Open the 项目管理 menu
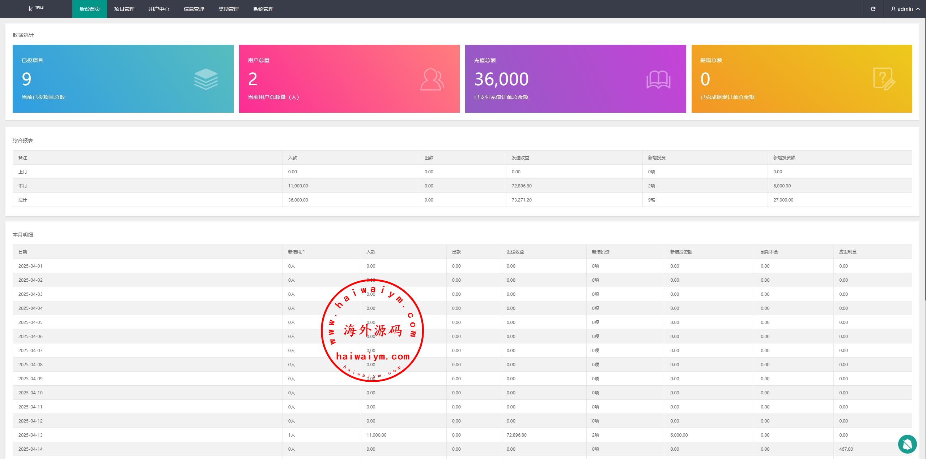 point(124,9)
